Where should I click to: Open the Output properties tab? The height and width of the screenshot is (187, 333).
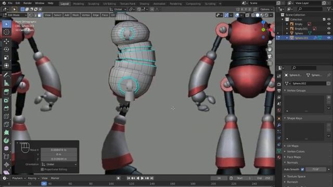(279, 91)
